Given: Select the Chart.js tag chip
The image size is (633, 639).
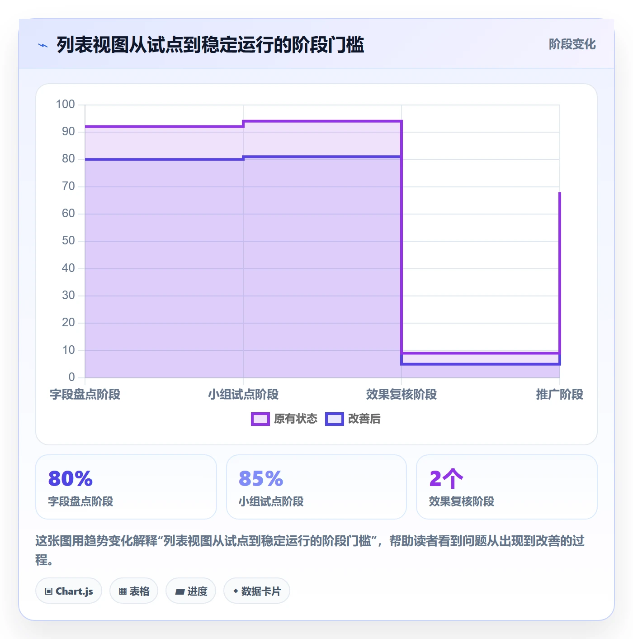Looking at the screenshot, I should point(69,591).
